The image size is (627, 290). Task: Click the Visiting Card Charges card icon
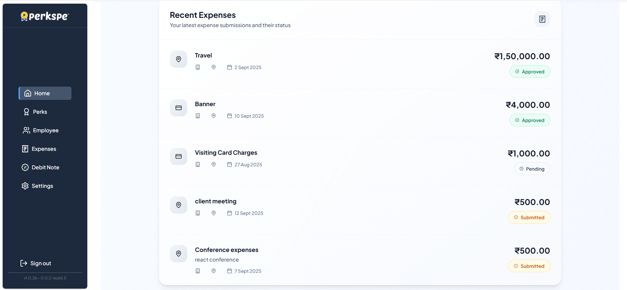(179, 156)
